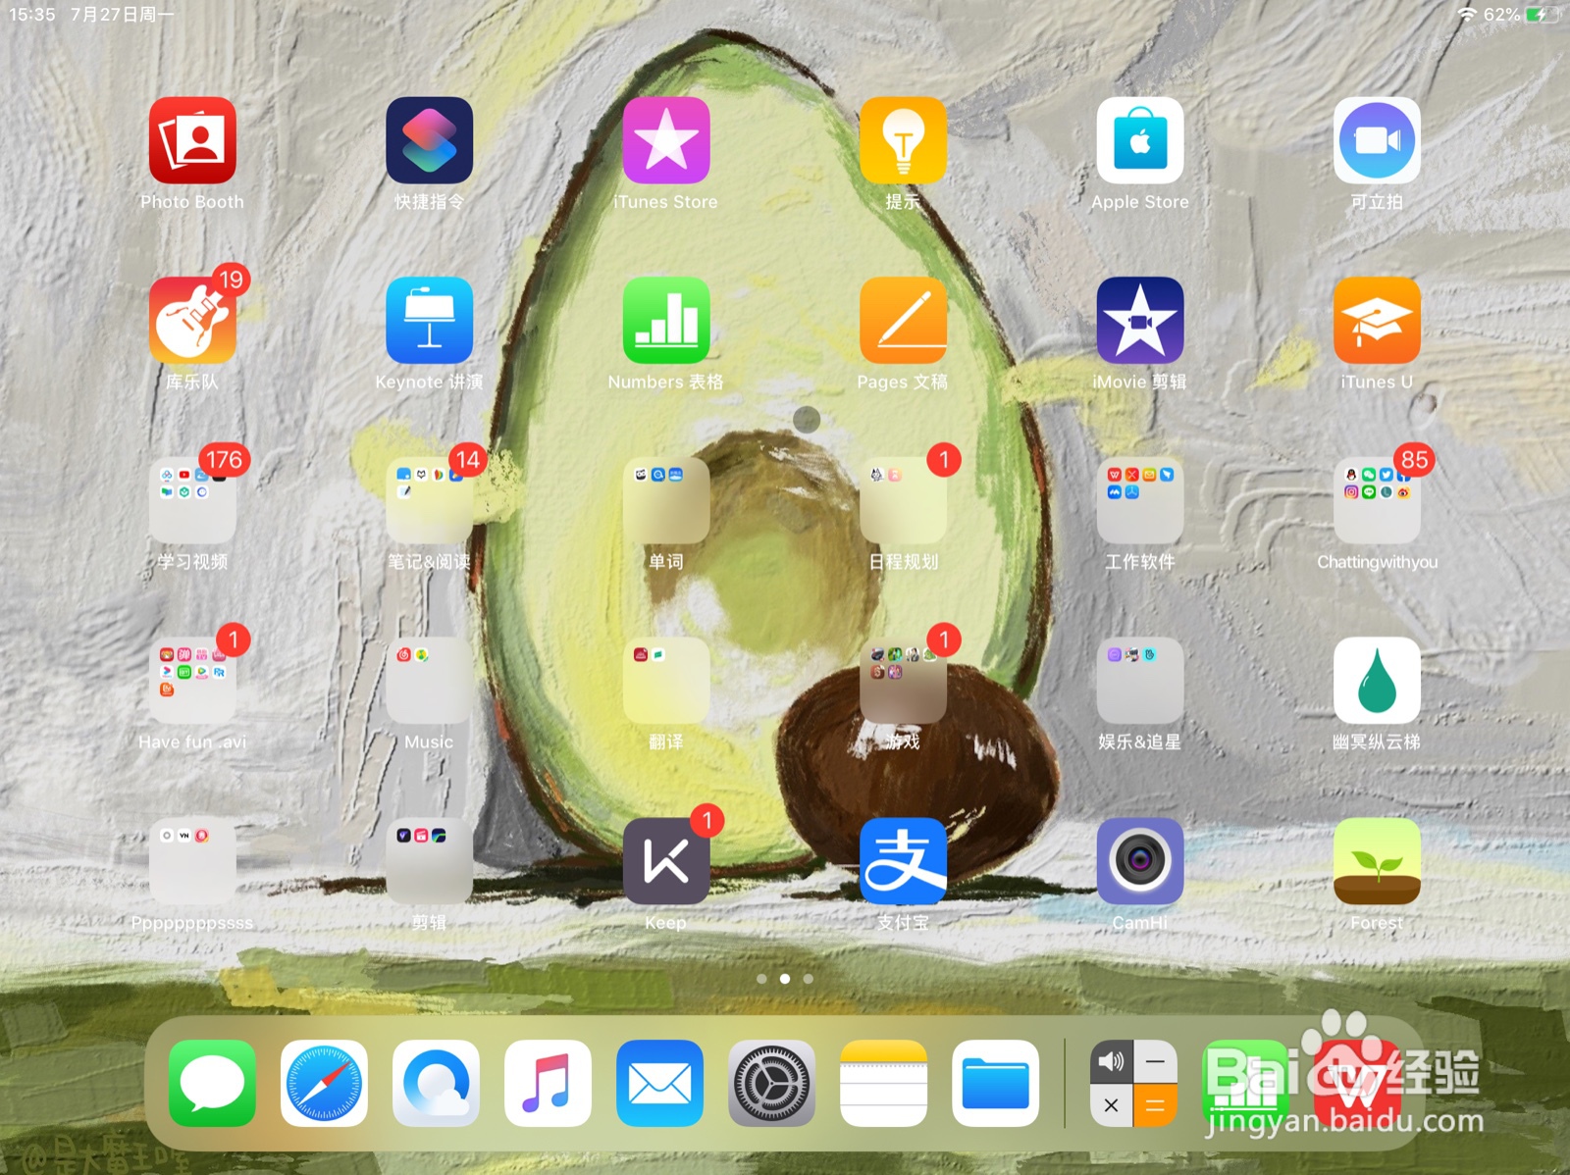This screenshot has height=1175, width=1570.
Task: Open GarageBand (库乐队) with 19 badge
Action: pos(192,321)
